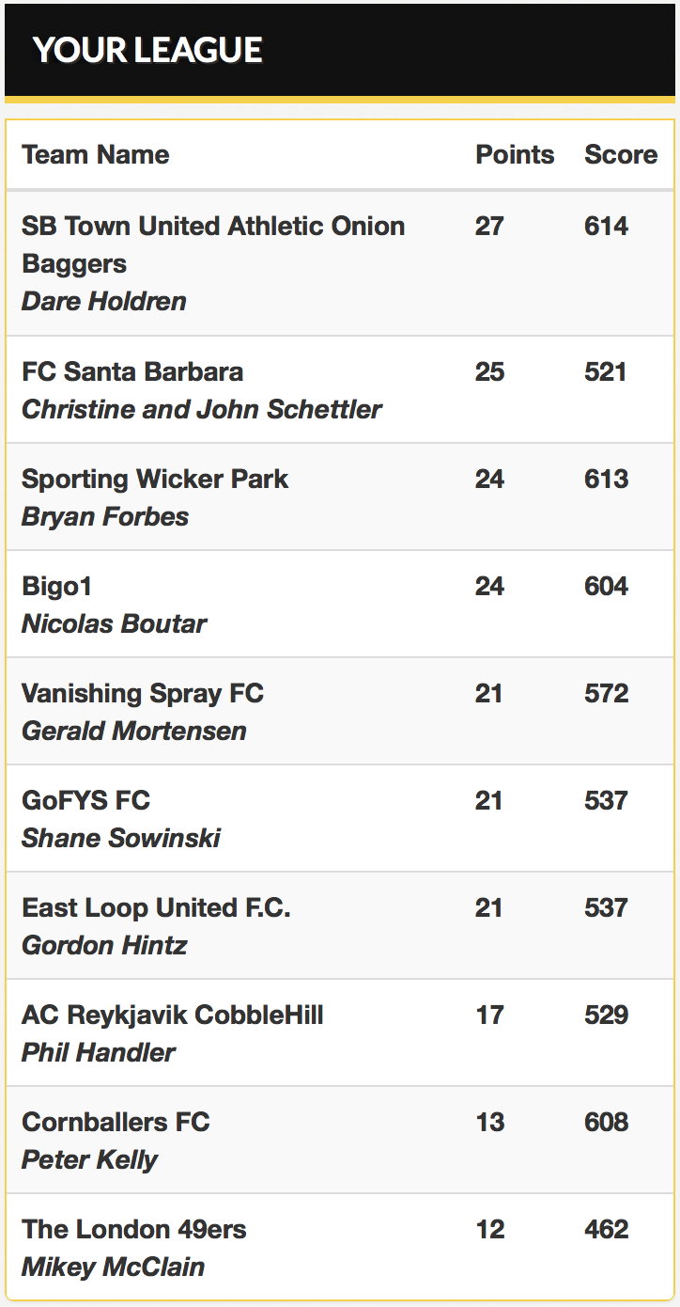680x1307 pixels.
Task: Click the 614 score of the top team
Action: click(x=606, y=227)
